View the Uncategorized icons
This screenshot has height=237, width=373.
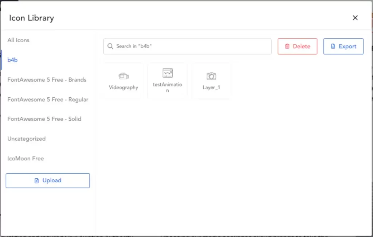27,139
